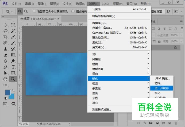Open the Select menu
This screenshot has width=185, height=127.
[80, 4]
